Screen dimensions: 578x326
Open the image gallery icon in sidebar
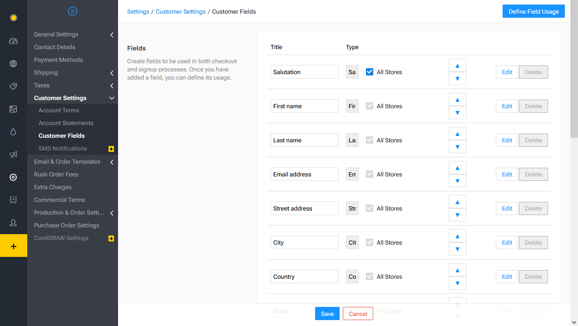(13, 109)
